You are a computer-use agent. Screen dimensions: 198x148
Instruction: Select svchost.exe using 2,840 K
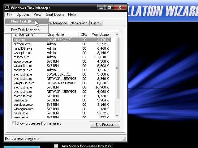pyautogui.click(x=62, y=79)
